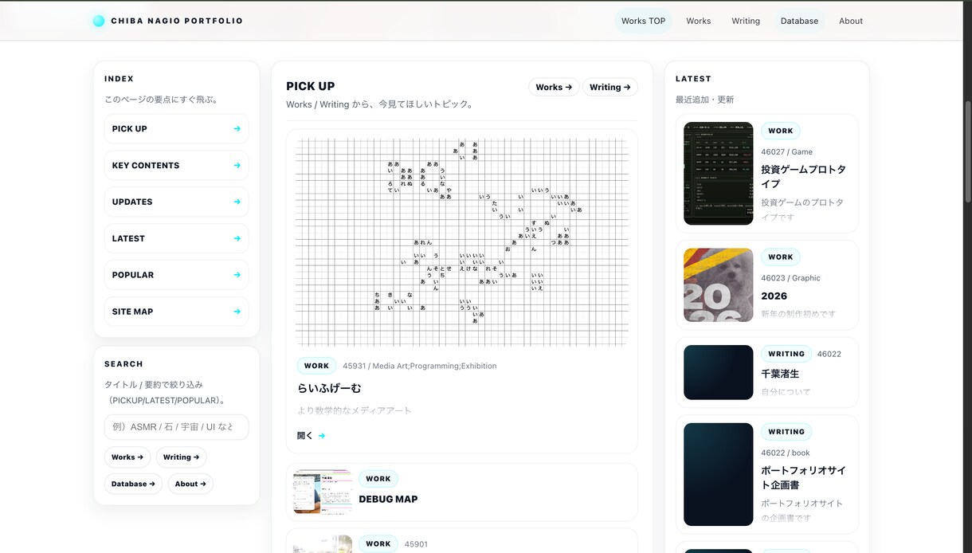Open Works TOP in the navigation bar
The image size is (972, 553).
pos(643,21)
